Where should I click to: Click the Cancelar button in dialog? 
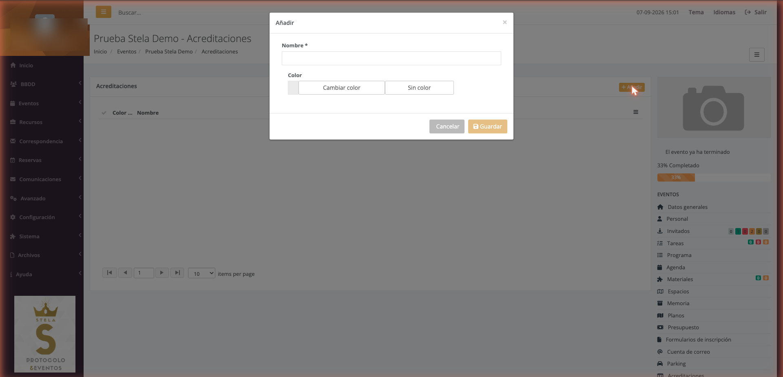pos(447,126)
